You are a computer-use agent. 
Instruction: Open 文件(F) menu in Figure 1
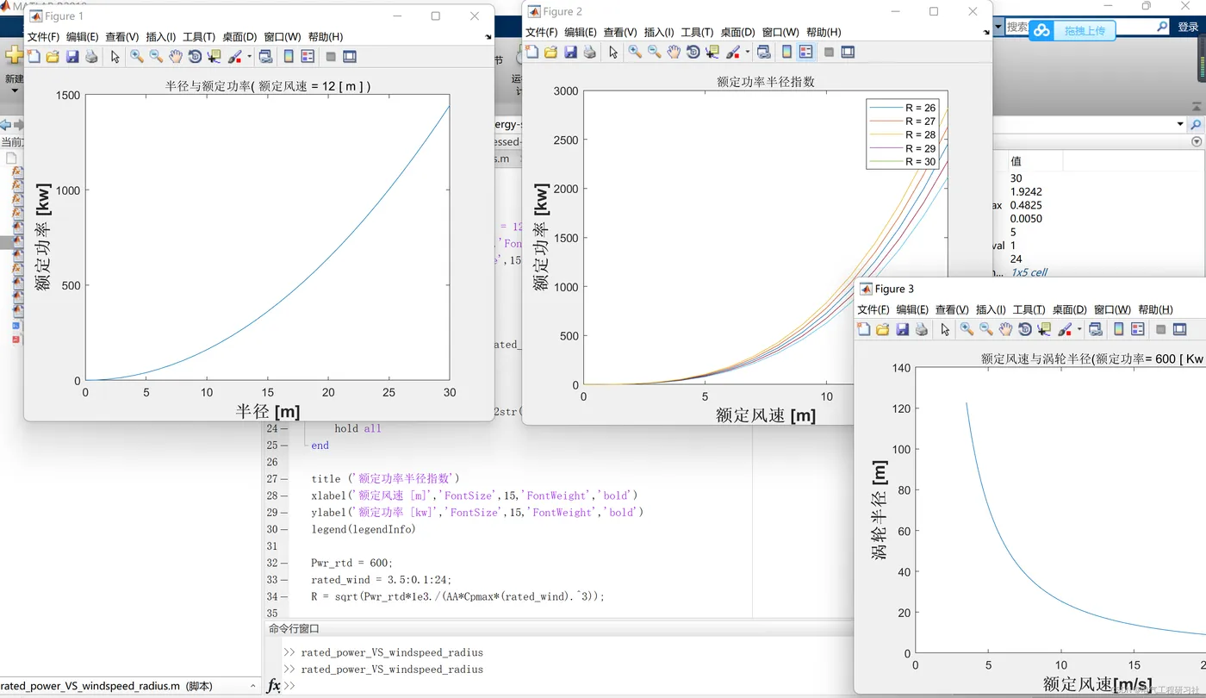pos(44,37)
